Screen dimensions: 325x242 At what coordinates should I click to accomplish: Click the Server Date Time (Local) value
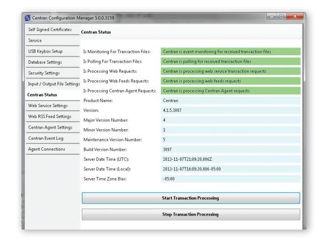point(230,169)
